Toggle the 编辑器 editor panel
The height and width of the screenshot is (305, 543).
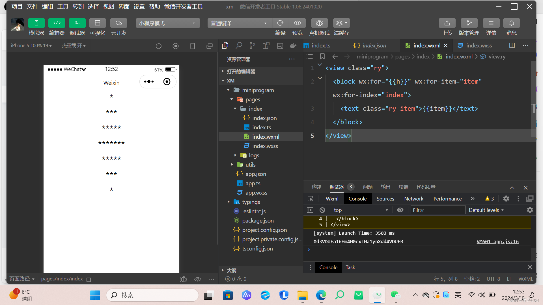57,23
